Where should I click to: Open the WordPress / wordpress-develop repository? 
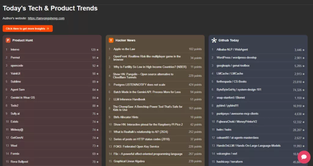[236, 57]
